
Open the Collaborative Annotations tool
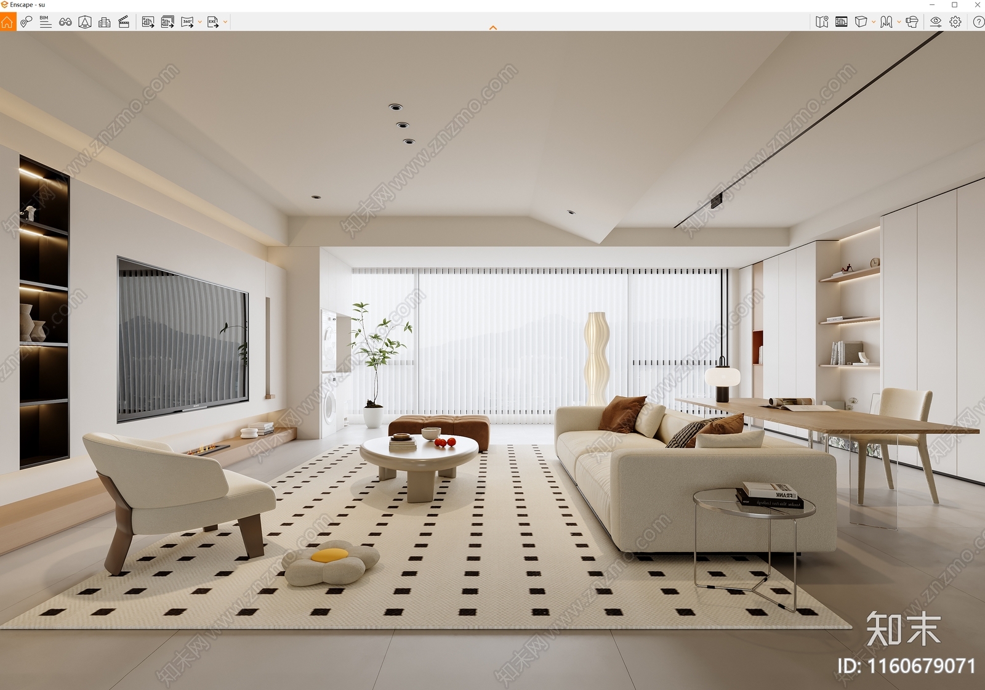pos(26,22)
